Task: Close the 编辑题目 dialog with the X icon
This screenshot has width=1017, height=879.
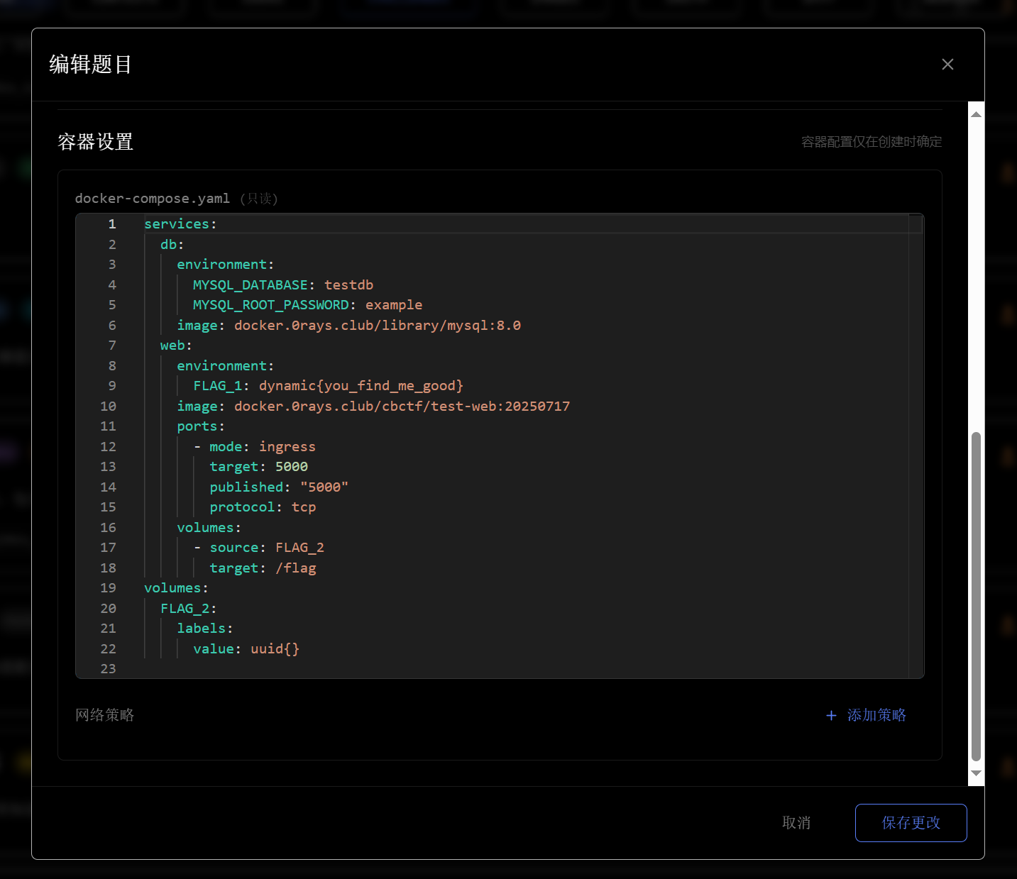Action: (x=947, y=65)
